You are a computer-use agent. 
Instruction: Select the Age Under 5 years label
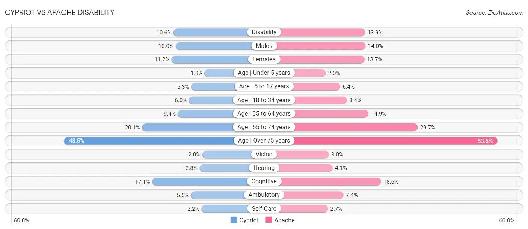(x=264, y=73)
